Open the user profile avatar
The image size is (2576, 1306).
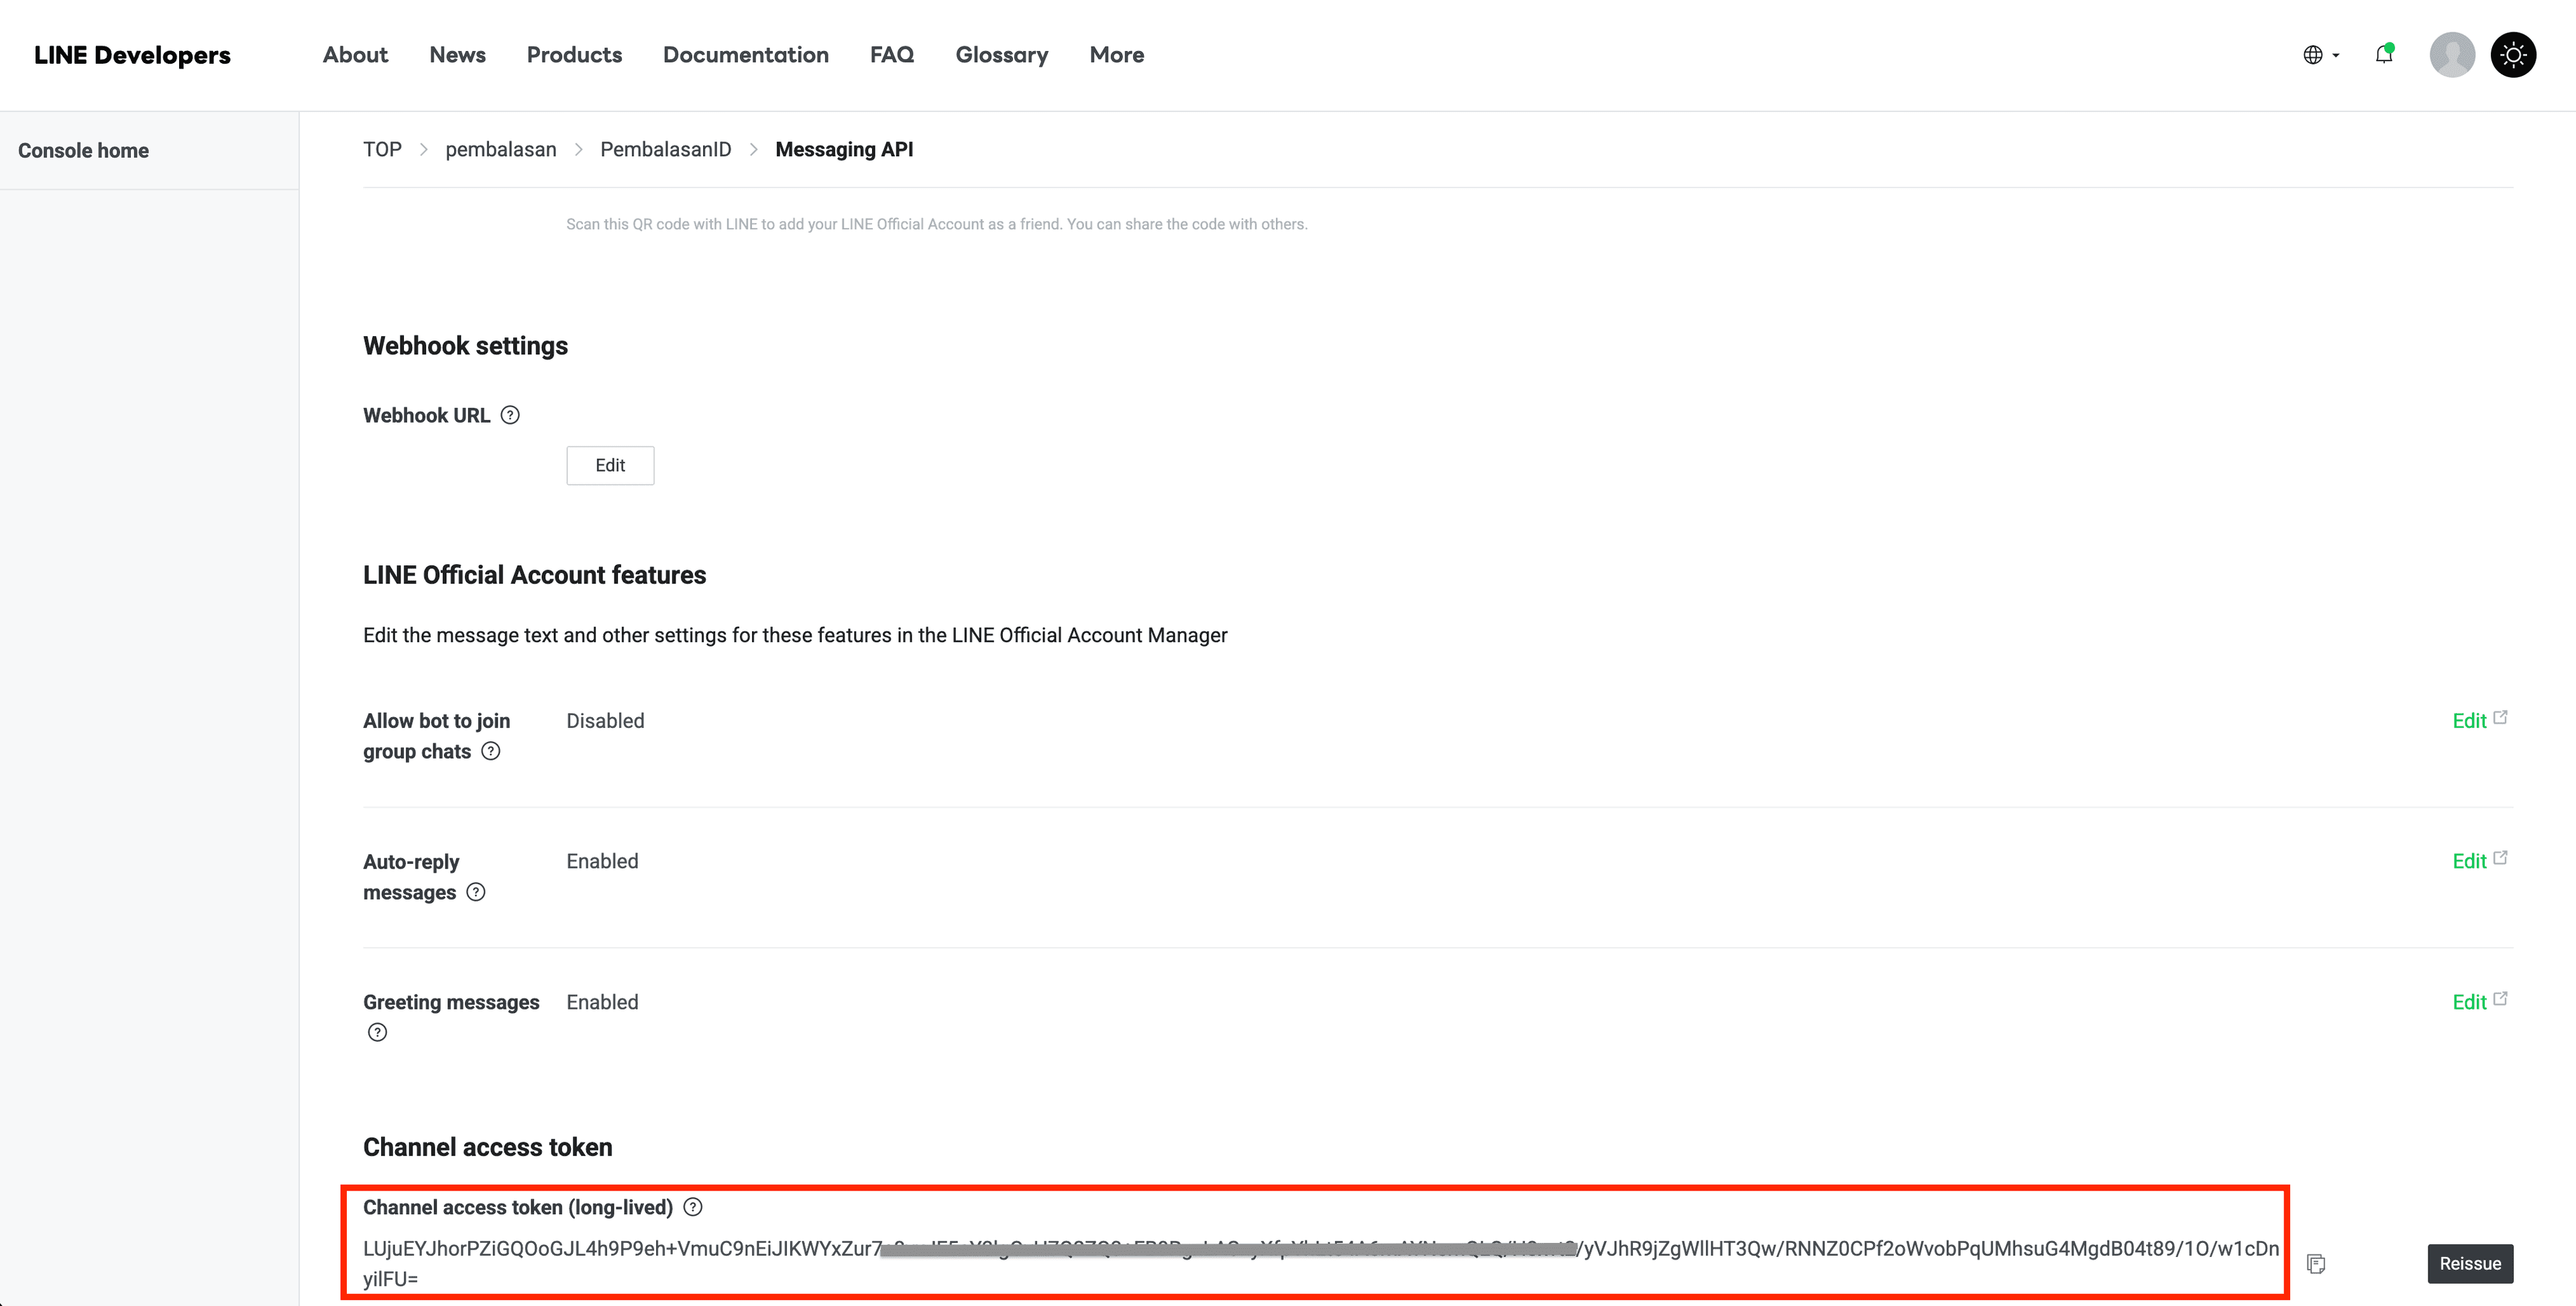point(2452,55)
